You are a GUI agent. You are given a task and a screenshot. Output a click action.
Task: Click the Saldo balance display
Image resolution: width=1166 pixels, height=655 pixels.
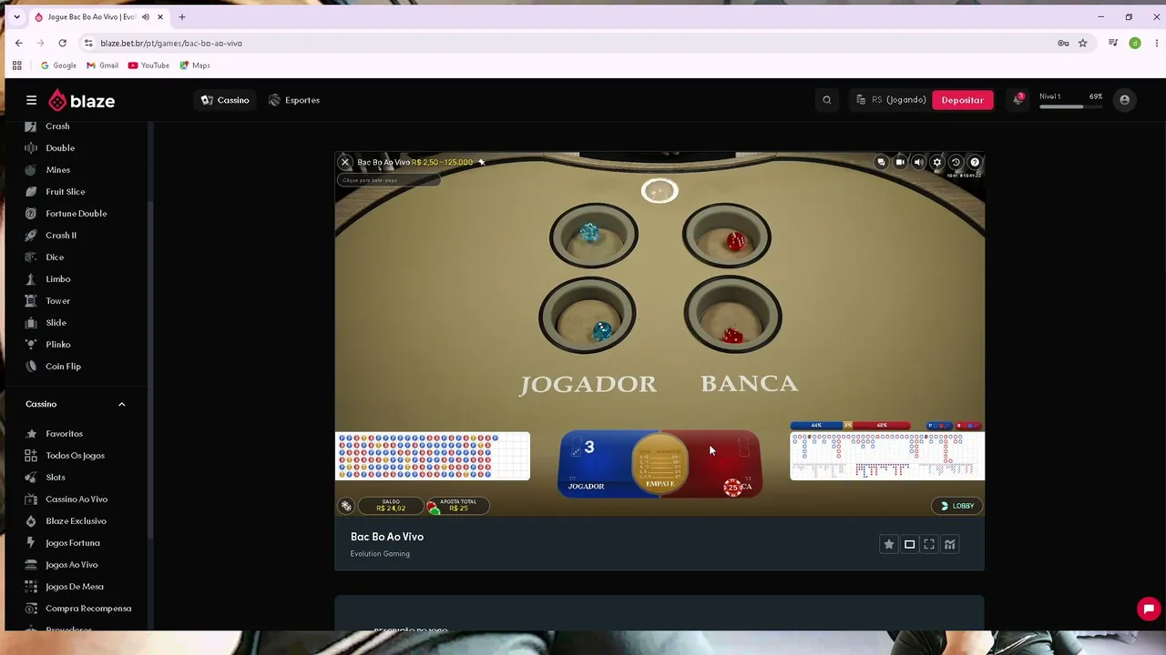click(391, 506)
